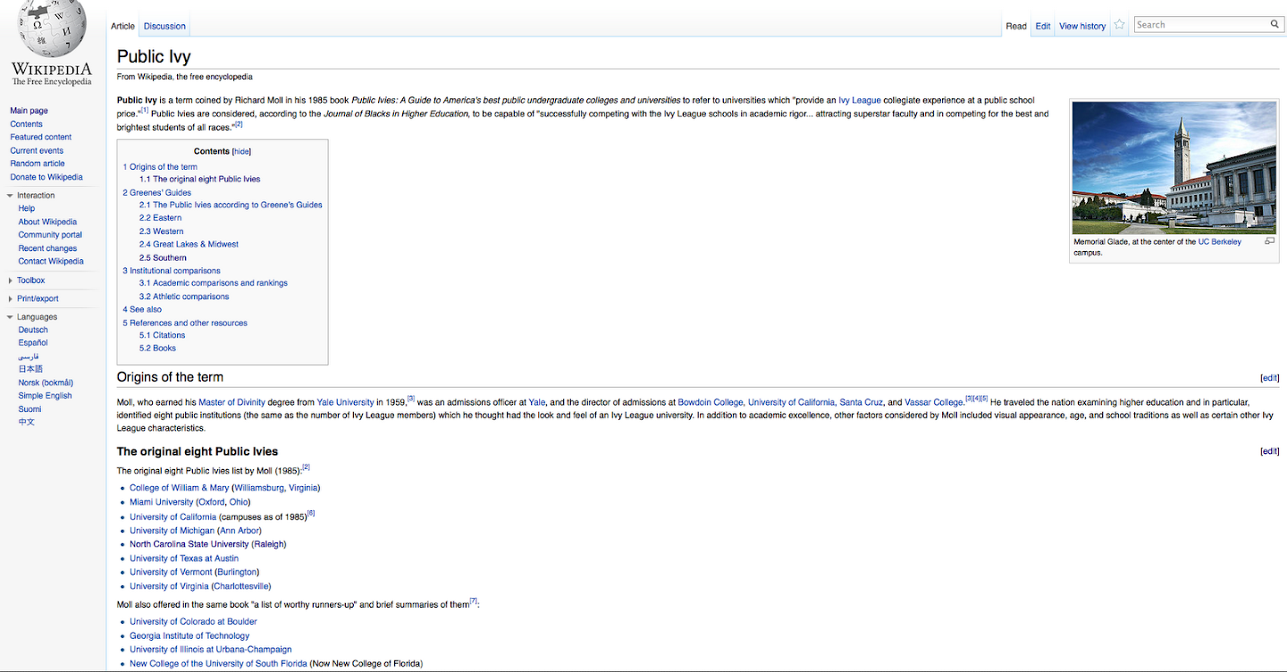Image resolution: width=1287 pixels, height=672 pixels.
Task: Collapse the Interaction sidebar section
Action: 10,195
